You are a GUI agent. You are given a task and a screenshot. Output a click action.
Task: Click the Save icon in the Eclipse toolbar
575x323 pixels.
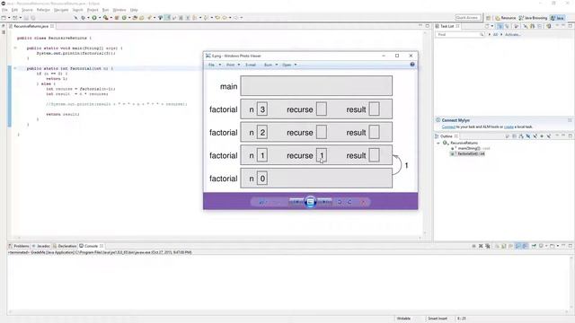pos(26,18)
